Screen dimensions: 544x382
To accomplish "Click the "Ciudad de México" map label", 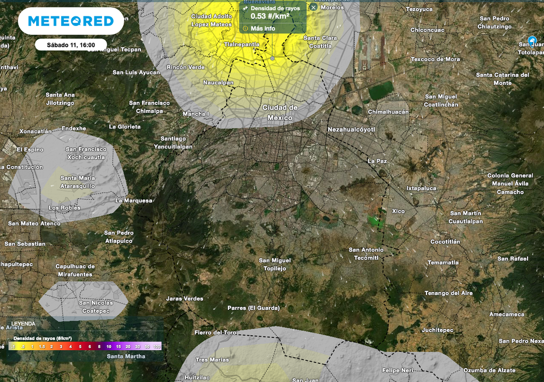I will (x=280, y=111).
